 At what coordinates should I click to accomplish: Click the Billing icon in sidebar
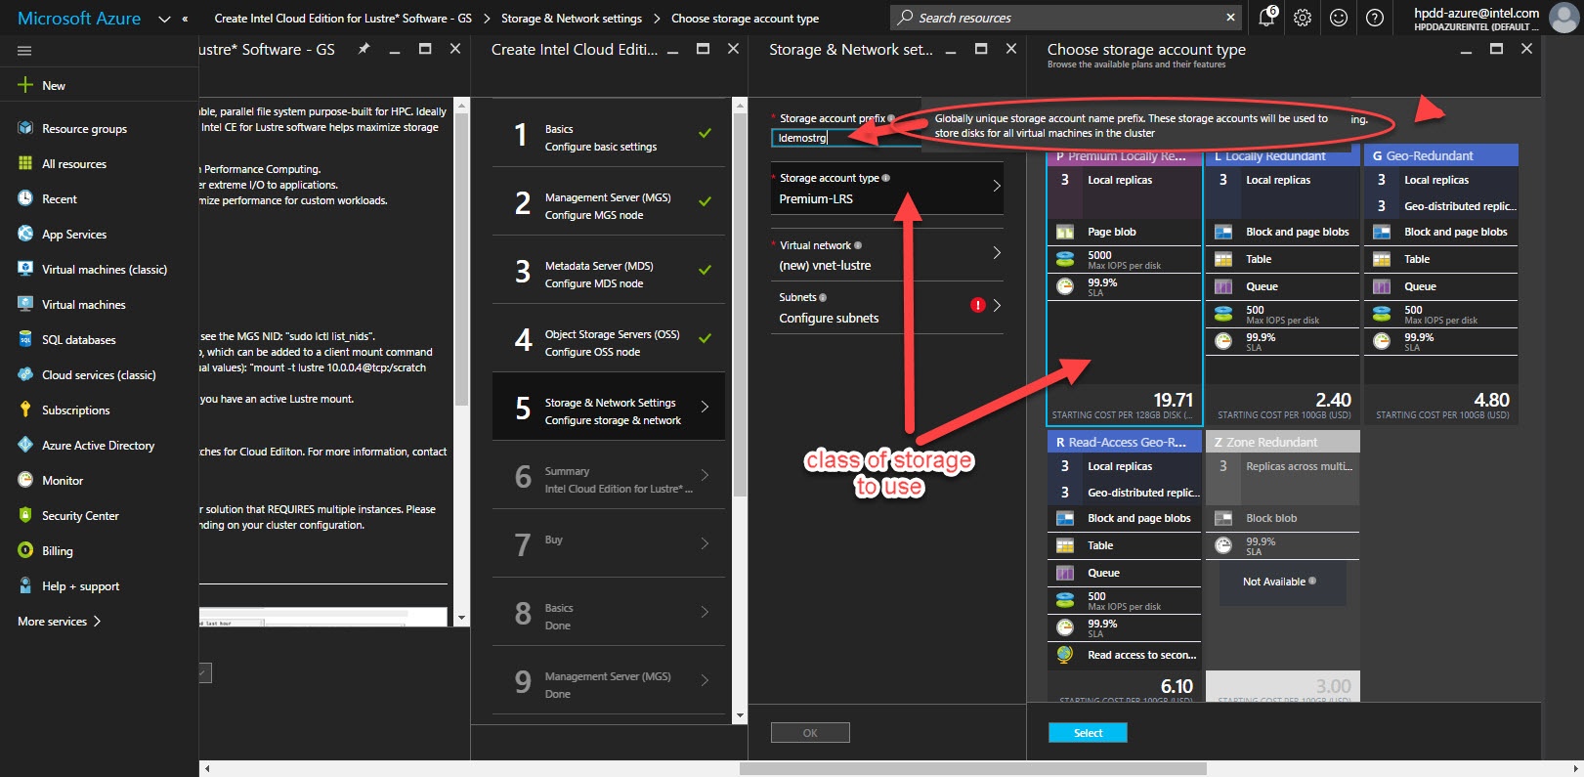click(25, 550)
